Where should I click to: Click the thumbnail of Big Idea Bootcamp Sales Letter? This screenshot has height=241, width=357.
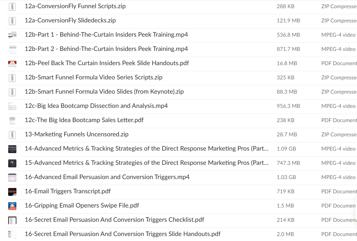(12, 120)
